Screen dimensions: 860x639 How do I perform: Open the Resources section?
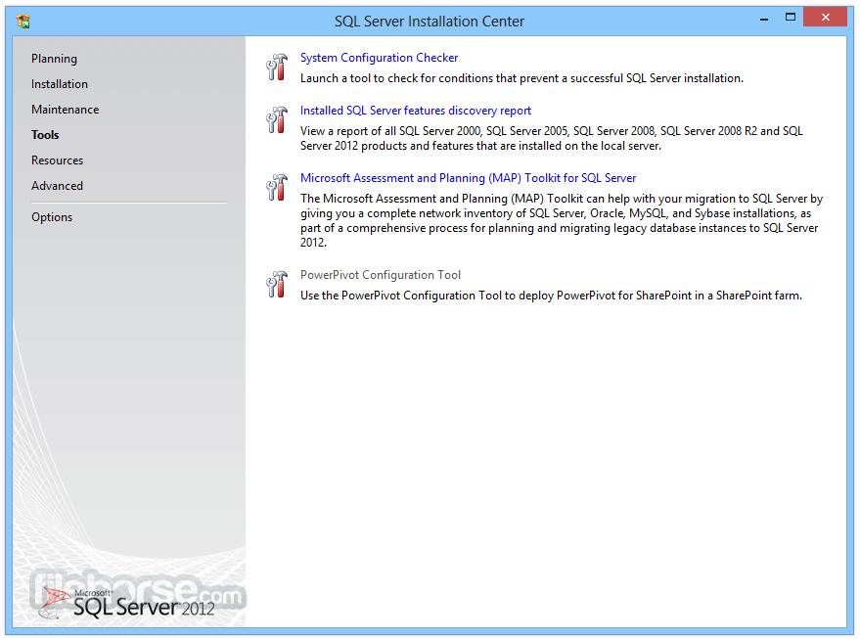57,160
